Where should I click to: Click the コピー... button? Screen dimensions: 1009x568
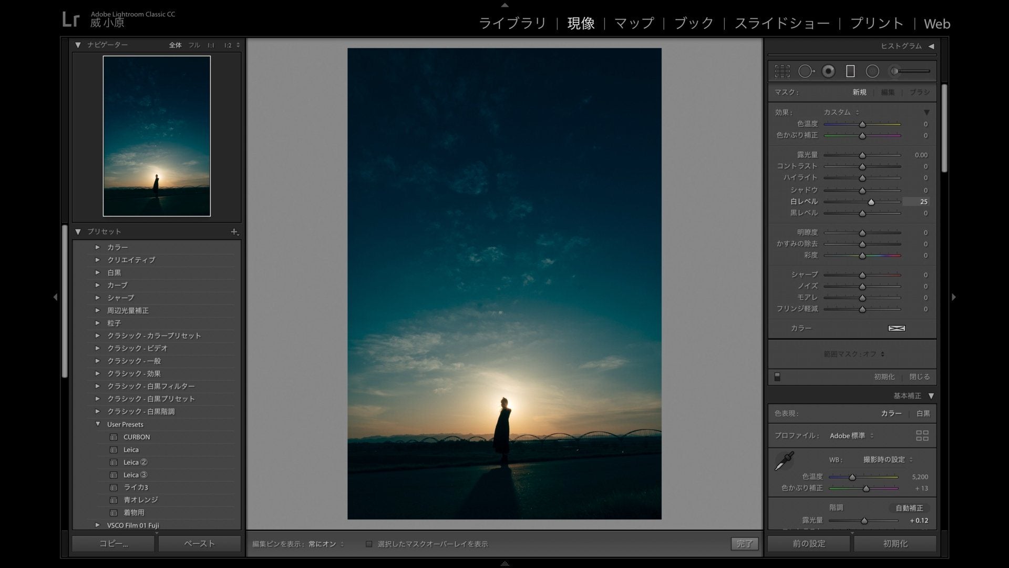click(x=114, y=544)
